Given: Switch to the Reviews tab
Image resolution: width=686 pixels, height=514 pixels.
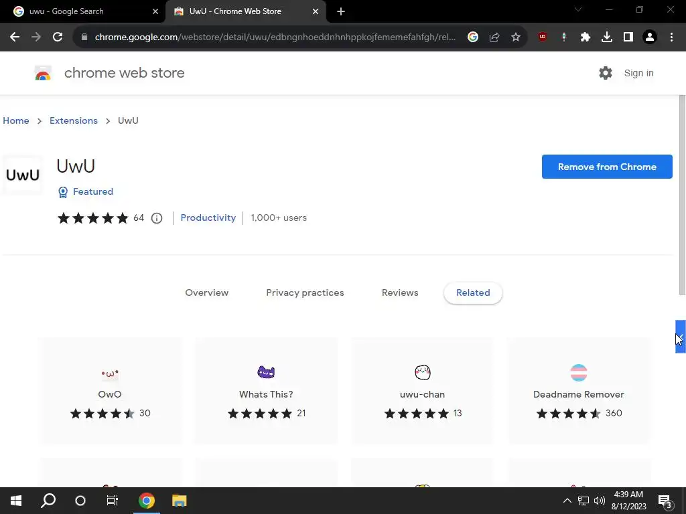Looking at the screenshot, I should tap(400, 293).
